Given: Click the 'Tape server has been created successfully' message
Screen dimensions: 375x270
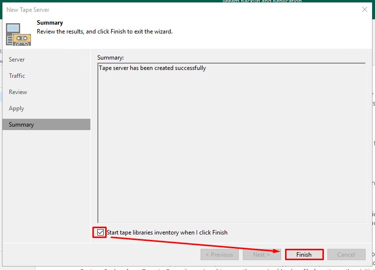Looking at the screenshot, I should (x=152, y=68).
